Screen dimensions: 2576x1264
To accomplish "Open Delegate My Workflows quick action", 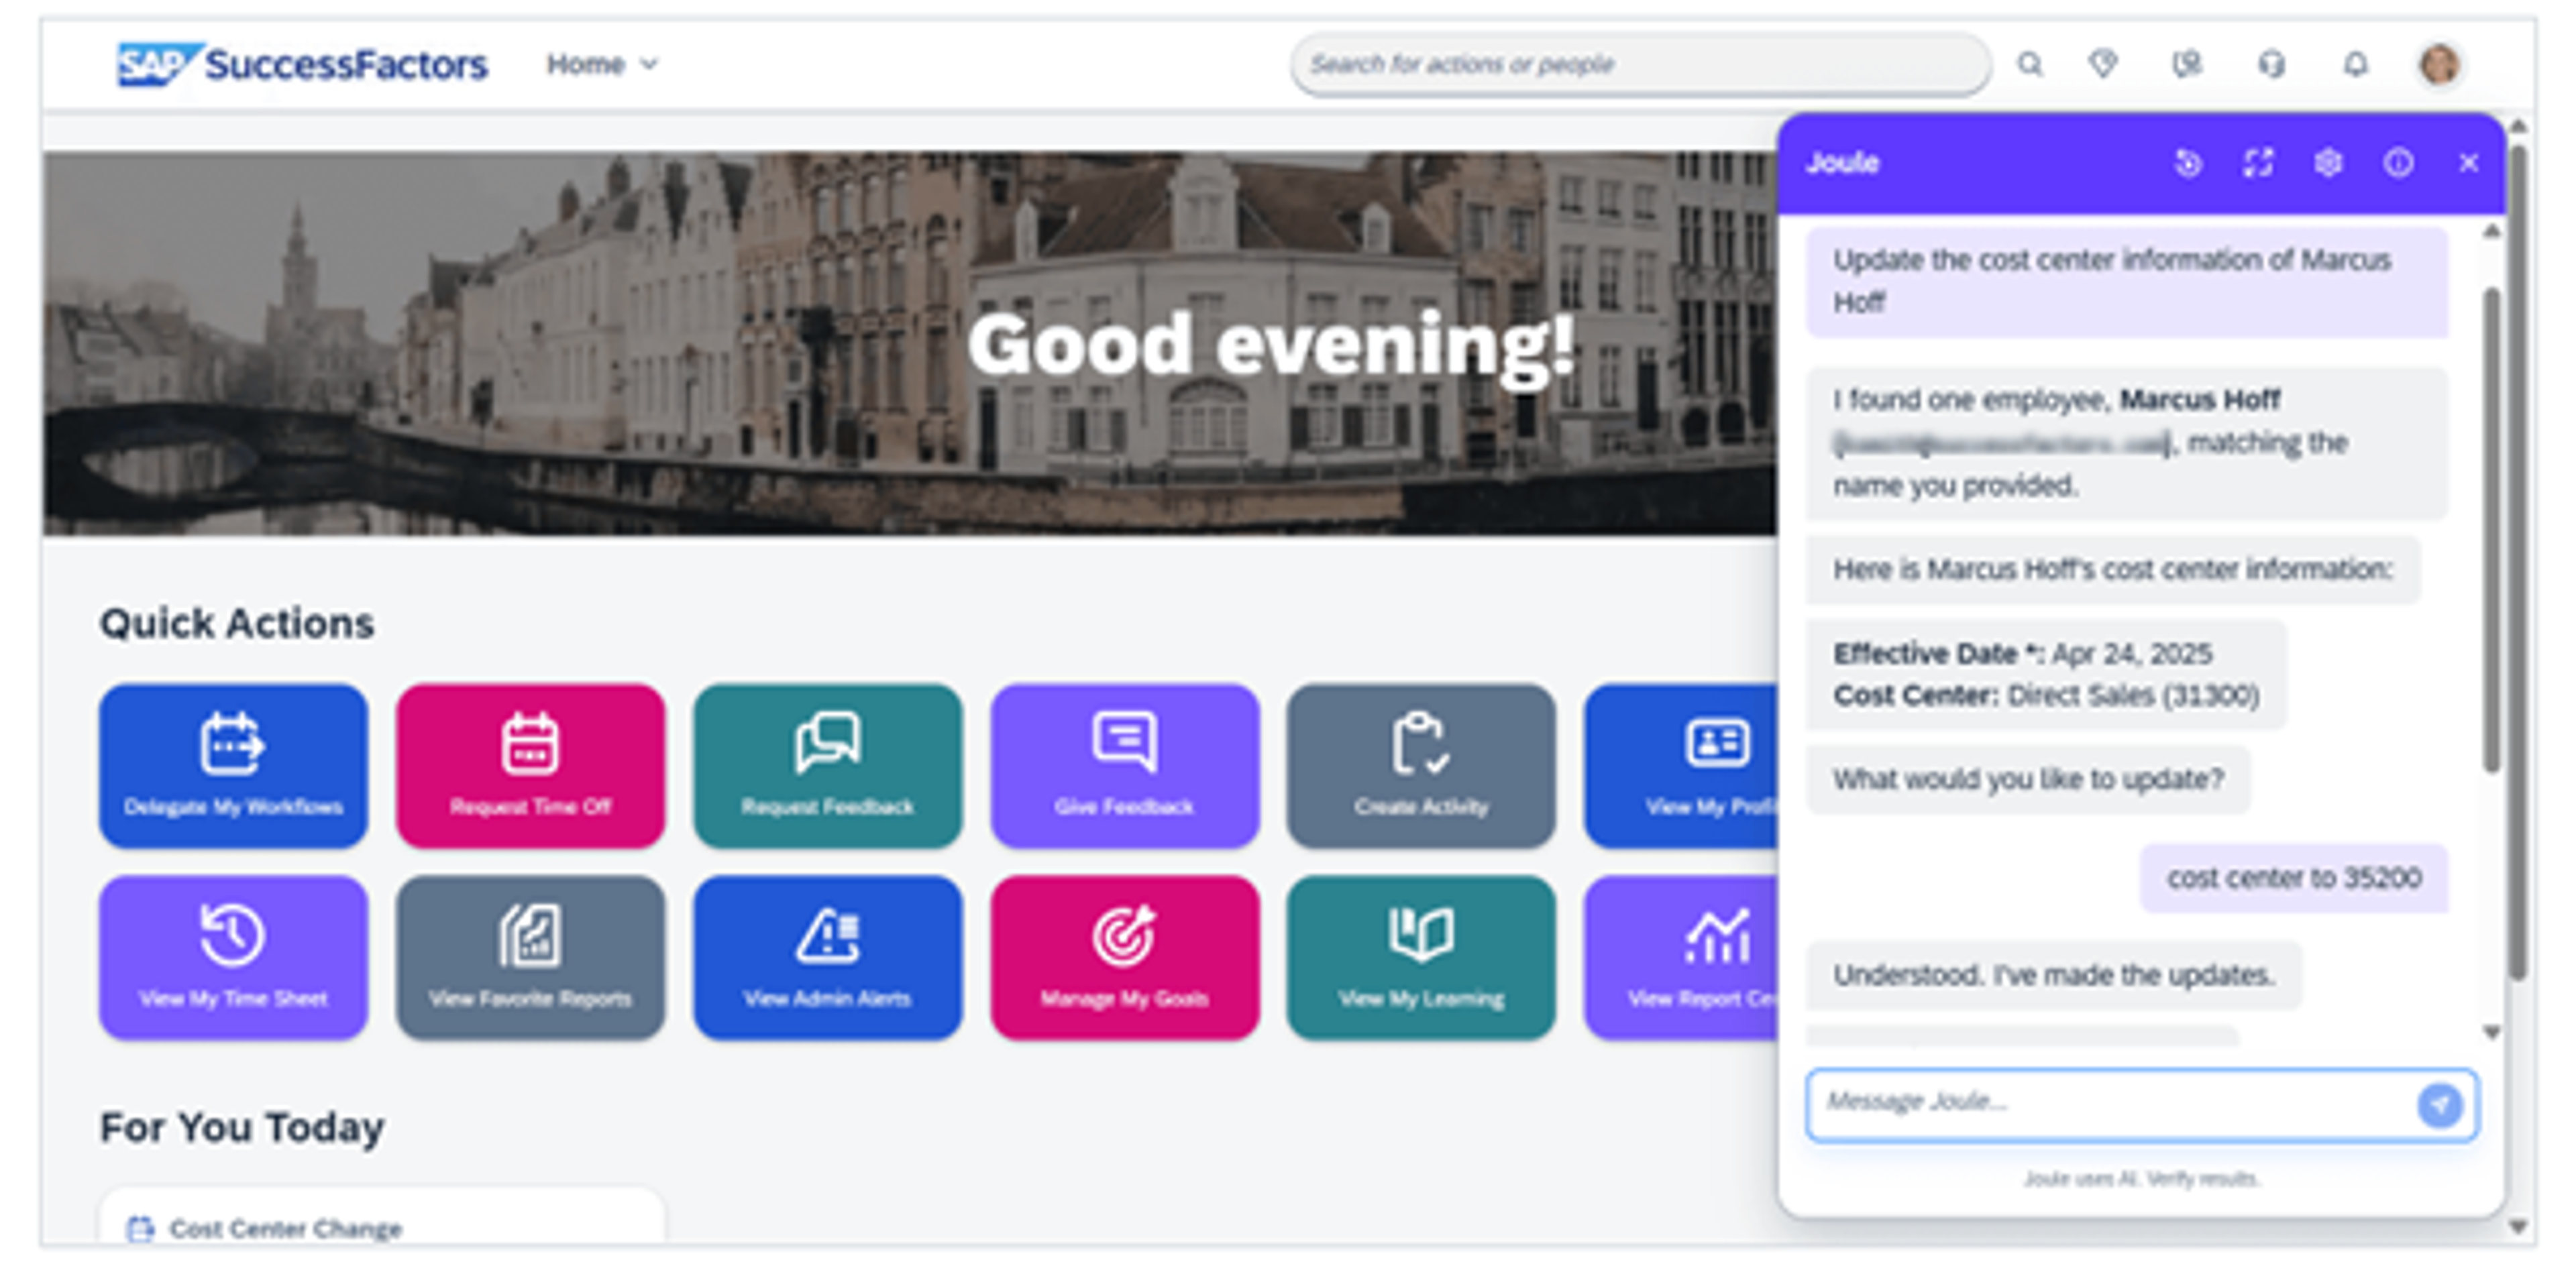I will click(x=233, y=766).
